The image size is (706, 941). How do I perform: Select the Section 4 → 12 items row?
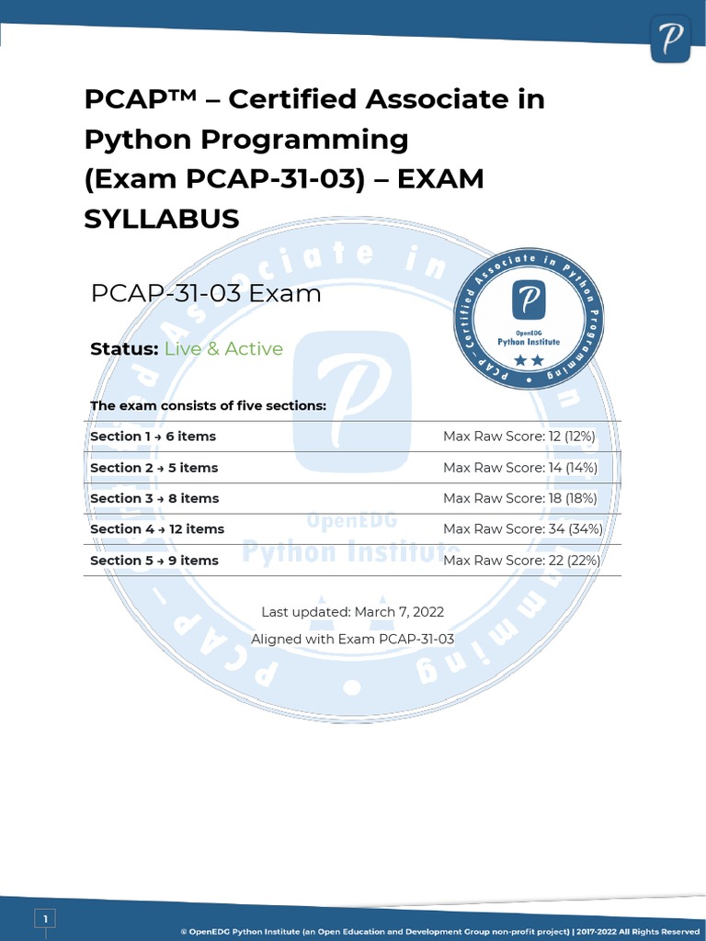[x=352, y=528]
